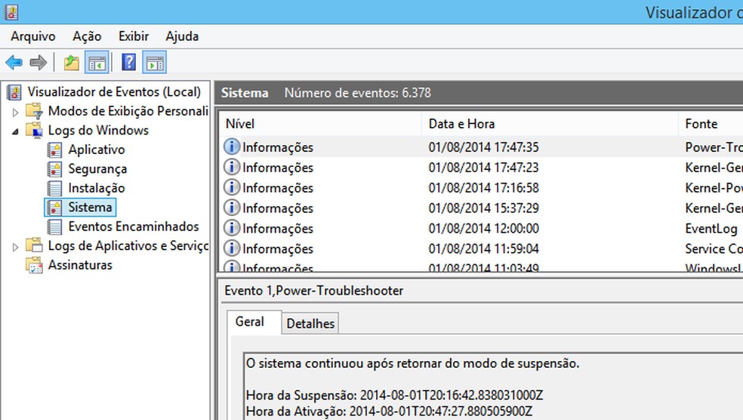The image size is (743, 420).
Task: Toggle the Show/Hide Console Tree button
Action: (97, 63)
